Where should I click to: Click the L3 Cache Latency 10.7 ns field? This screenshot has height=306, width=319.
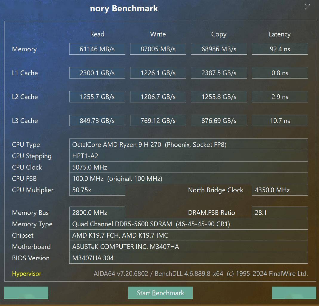tap(280, 121)
